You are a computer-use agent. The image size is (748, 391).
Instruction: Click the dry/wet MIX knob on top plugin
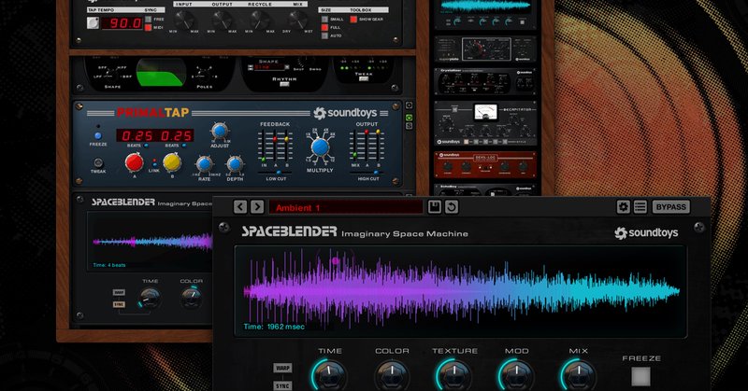tap(297, 20)
